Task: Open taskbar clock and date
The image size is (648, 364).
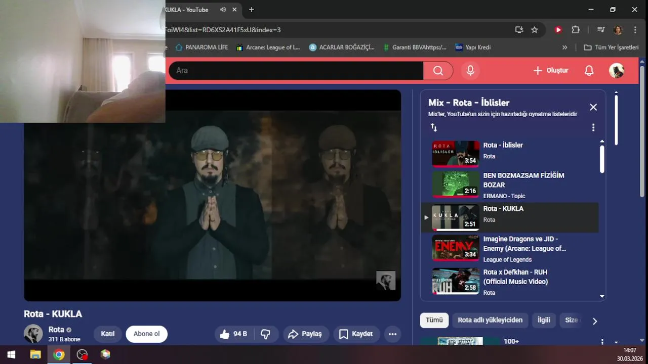Action: pyautogui.click(x=629, y=354)
